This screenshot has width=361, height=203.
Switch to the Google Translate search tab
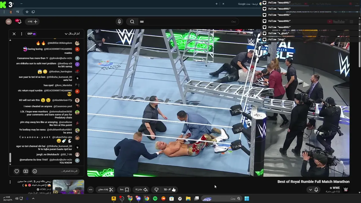248,4
